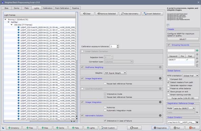Add Lights frames button

[91, 128]
